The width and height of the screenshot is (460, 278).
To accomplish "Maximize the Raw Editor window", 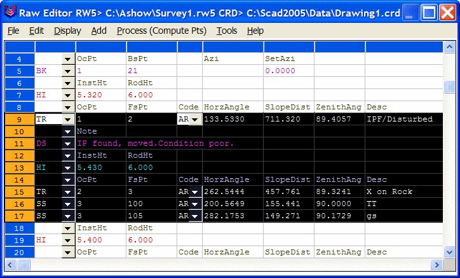I will pyautogui.click(x=430, y=13).
